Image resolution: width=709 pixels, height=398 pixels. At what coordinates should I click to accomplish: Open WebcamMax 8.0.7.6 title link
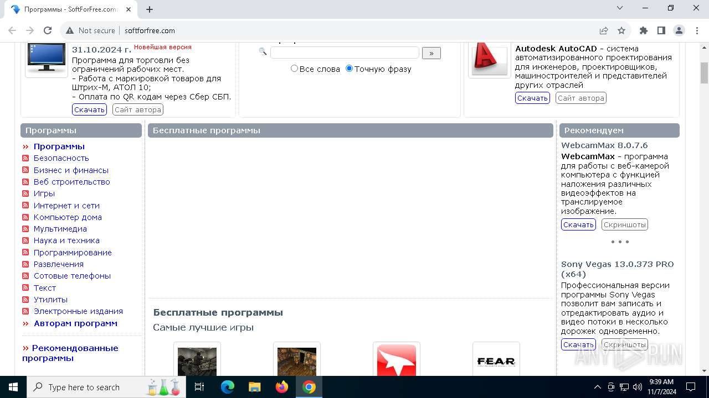[x=604, y=145]
